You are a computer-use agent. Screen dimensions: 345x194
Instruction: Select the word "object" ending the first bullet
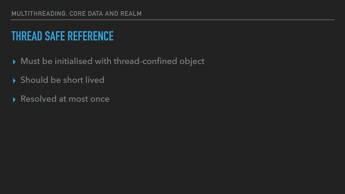click(x=192, y=62)
